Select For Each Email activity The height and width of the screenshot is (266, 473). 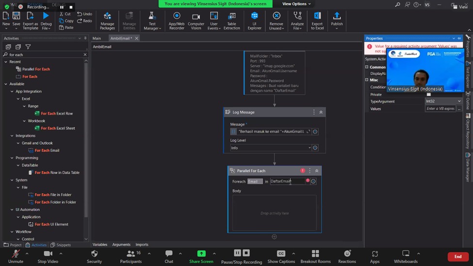[x=44, y=150]
